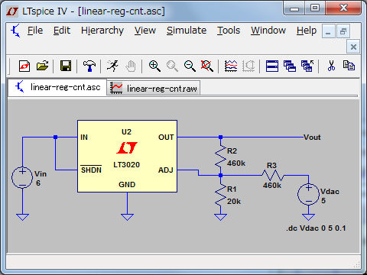Zoom in with the plus magnifier icon

(154, 66)
